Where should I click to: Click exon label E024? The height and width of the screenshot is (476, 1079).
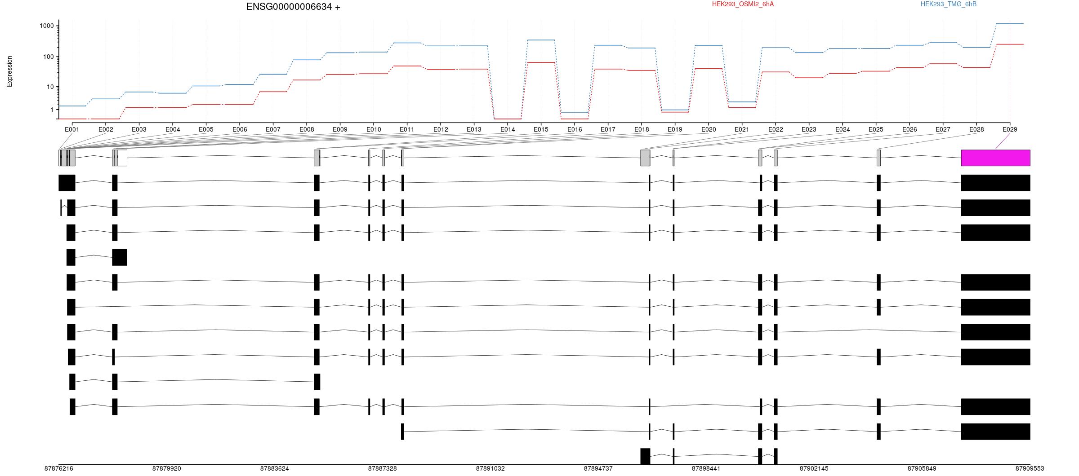point(843,129)
